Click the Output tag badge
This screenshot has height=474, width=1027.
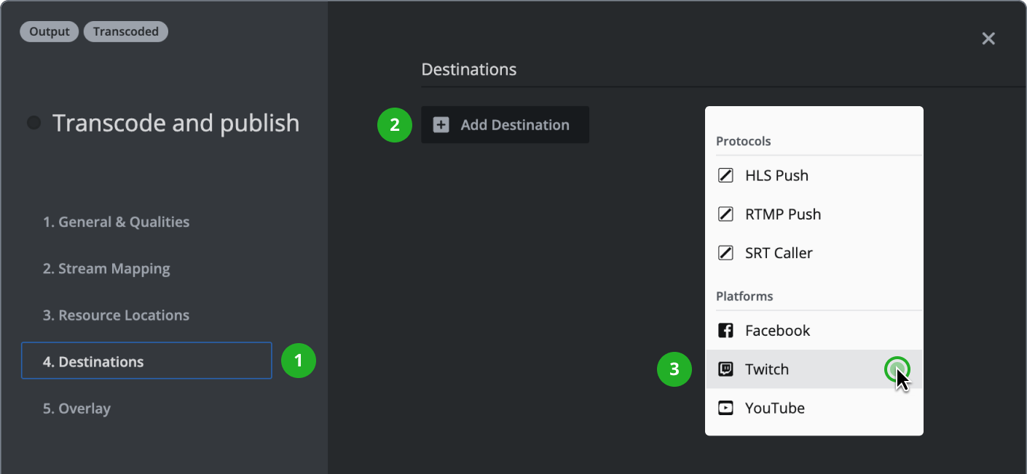pos(50,32)
